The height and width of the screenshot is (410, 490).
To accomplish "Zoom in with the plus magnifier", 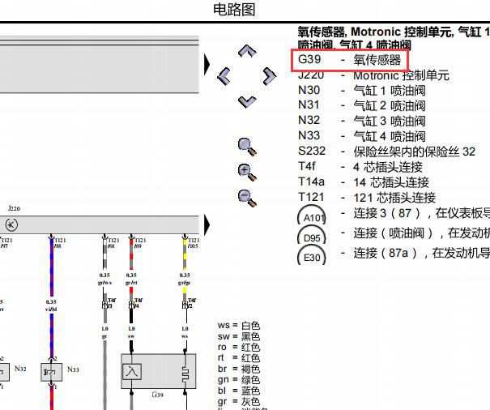I will click(x=246, y=171).
